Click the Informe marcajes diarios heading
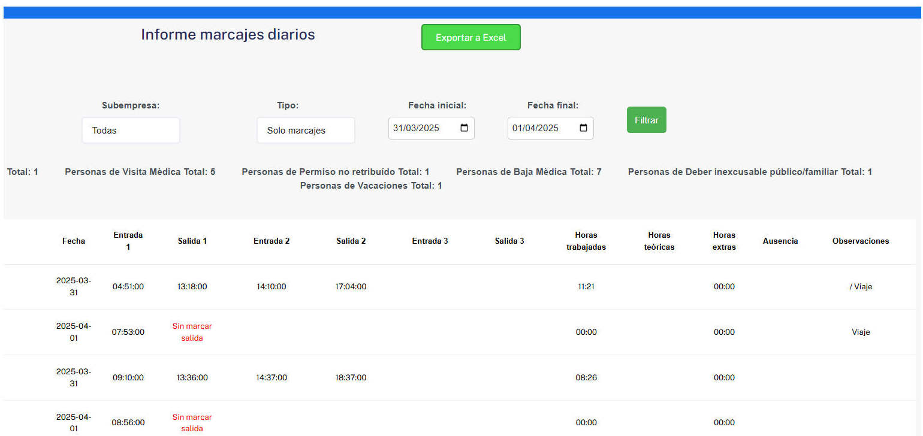The width and height of the screenshot is (923, 436). point(228,35)
